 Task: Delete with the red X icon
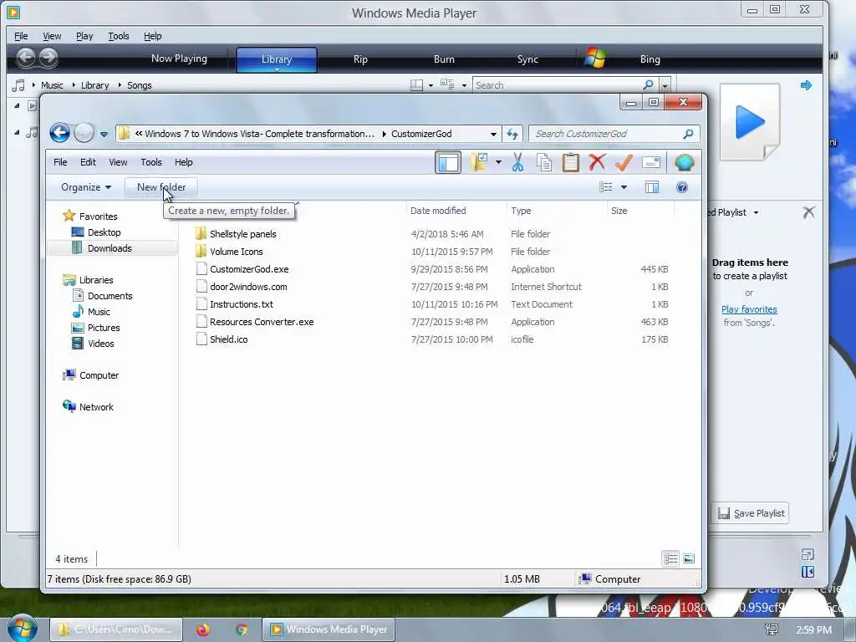point(597,162)
